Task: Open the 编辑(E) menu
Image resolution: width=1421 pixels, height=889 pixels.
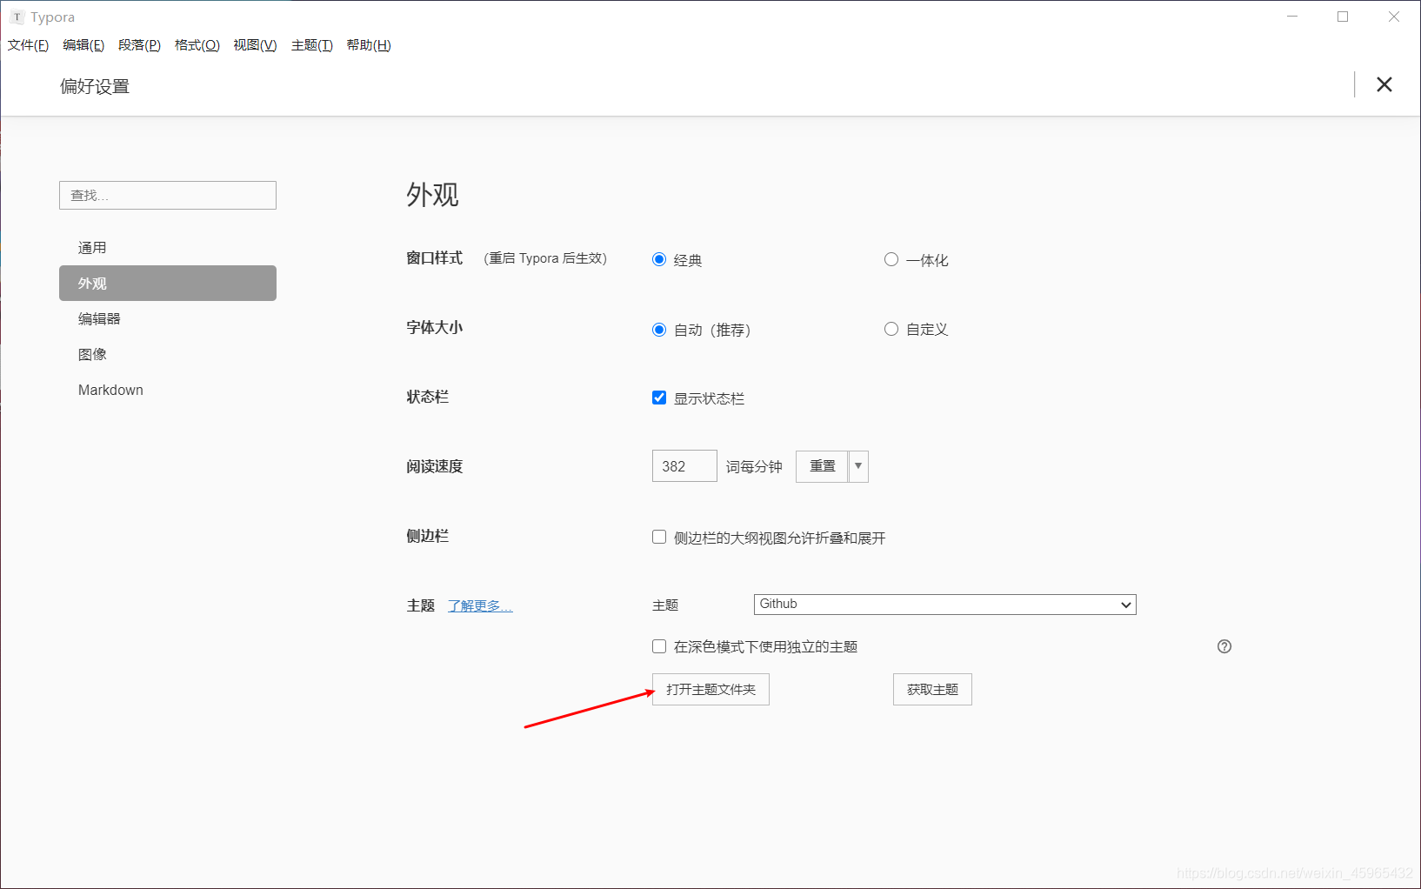Action: [83, 45]
